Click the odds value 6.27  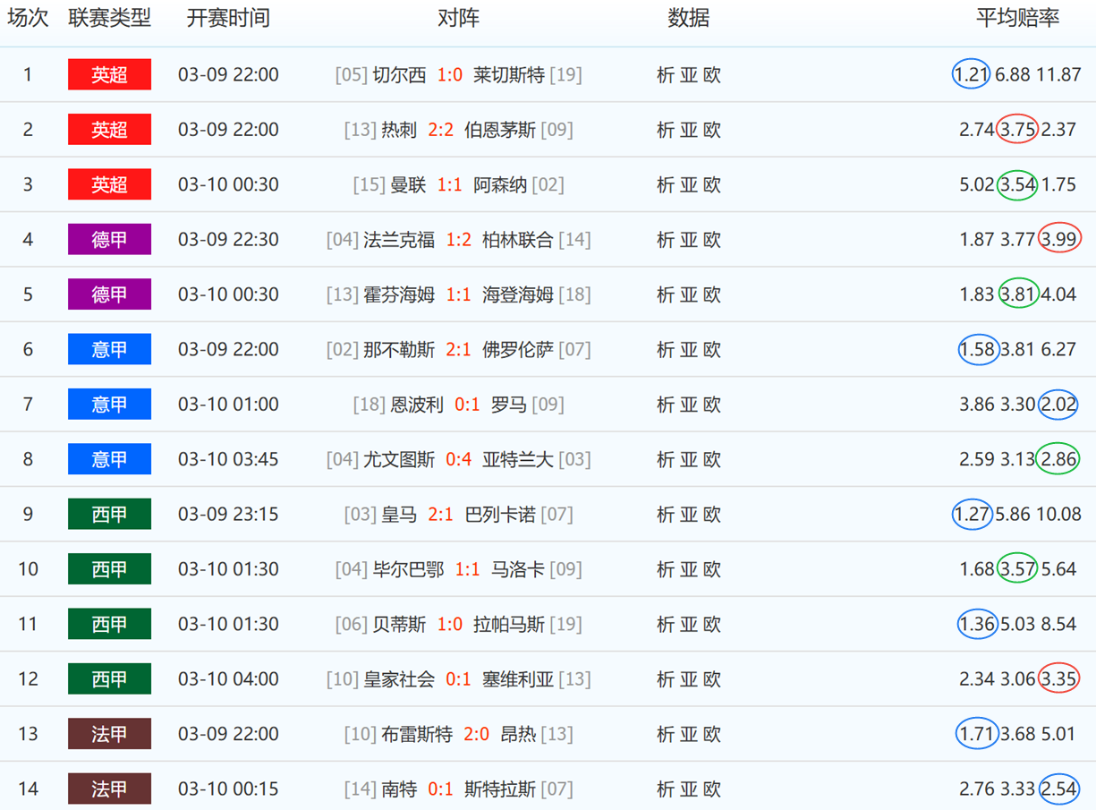click(x=1058, y=350)
